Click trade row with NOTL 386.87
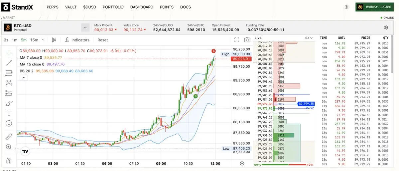Viewport: 399px width, 171px height. click(355, 106)
